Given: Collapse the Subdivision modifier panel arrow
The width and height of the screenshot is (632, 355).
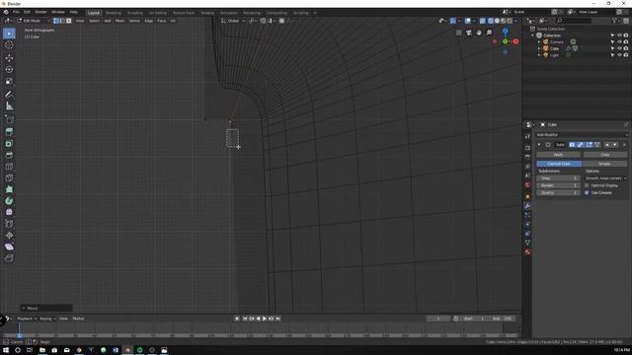Looking at the screenshot, I should click(x=539, y=145).
